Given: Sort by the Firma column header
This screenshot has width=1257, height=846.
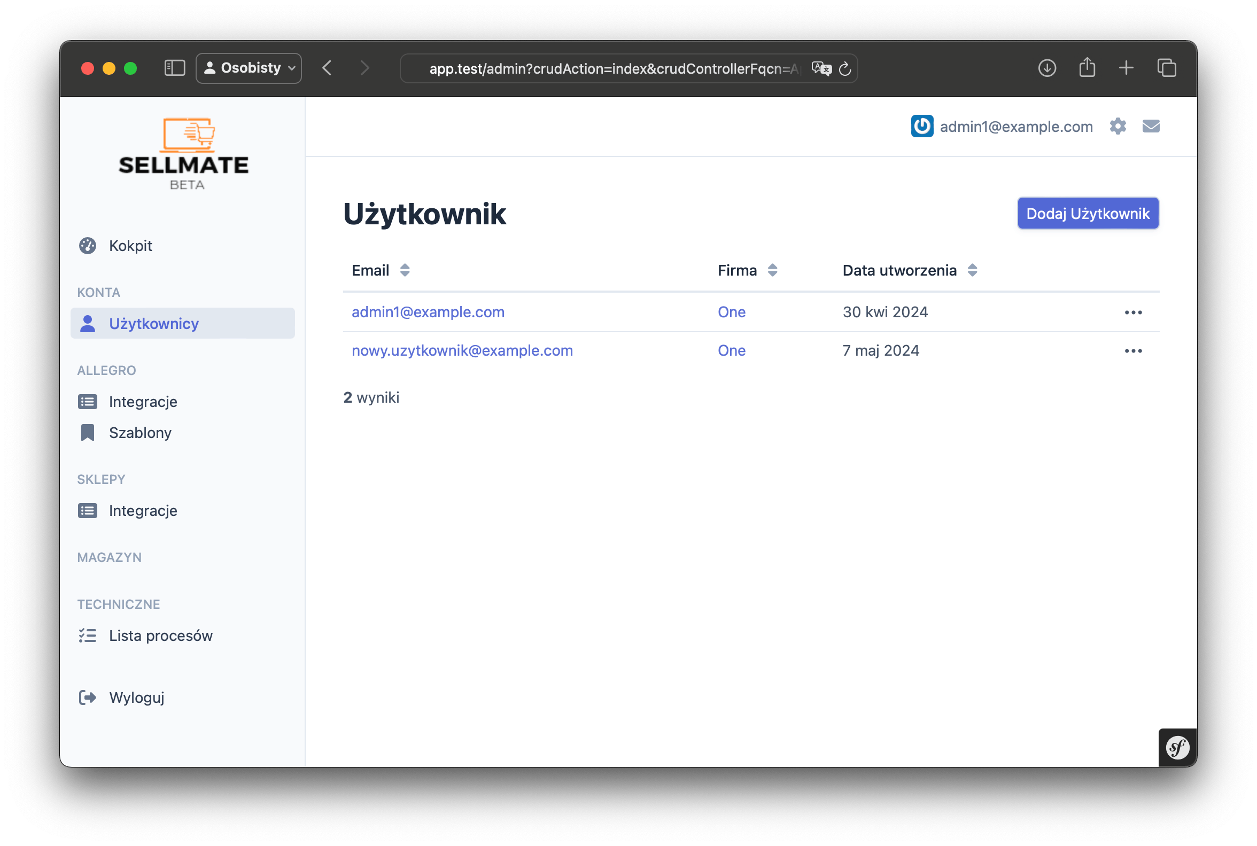Looking at the screenshot, I should (x=737, y=270).
